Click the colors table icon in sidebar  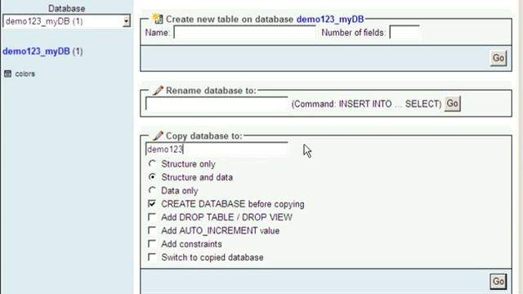(7, 73)
